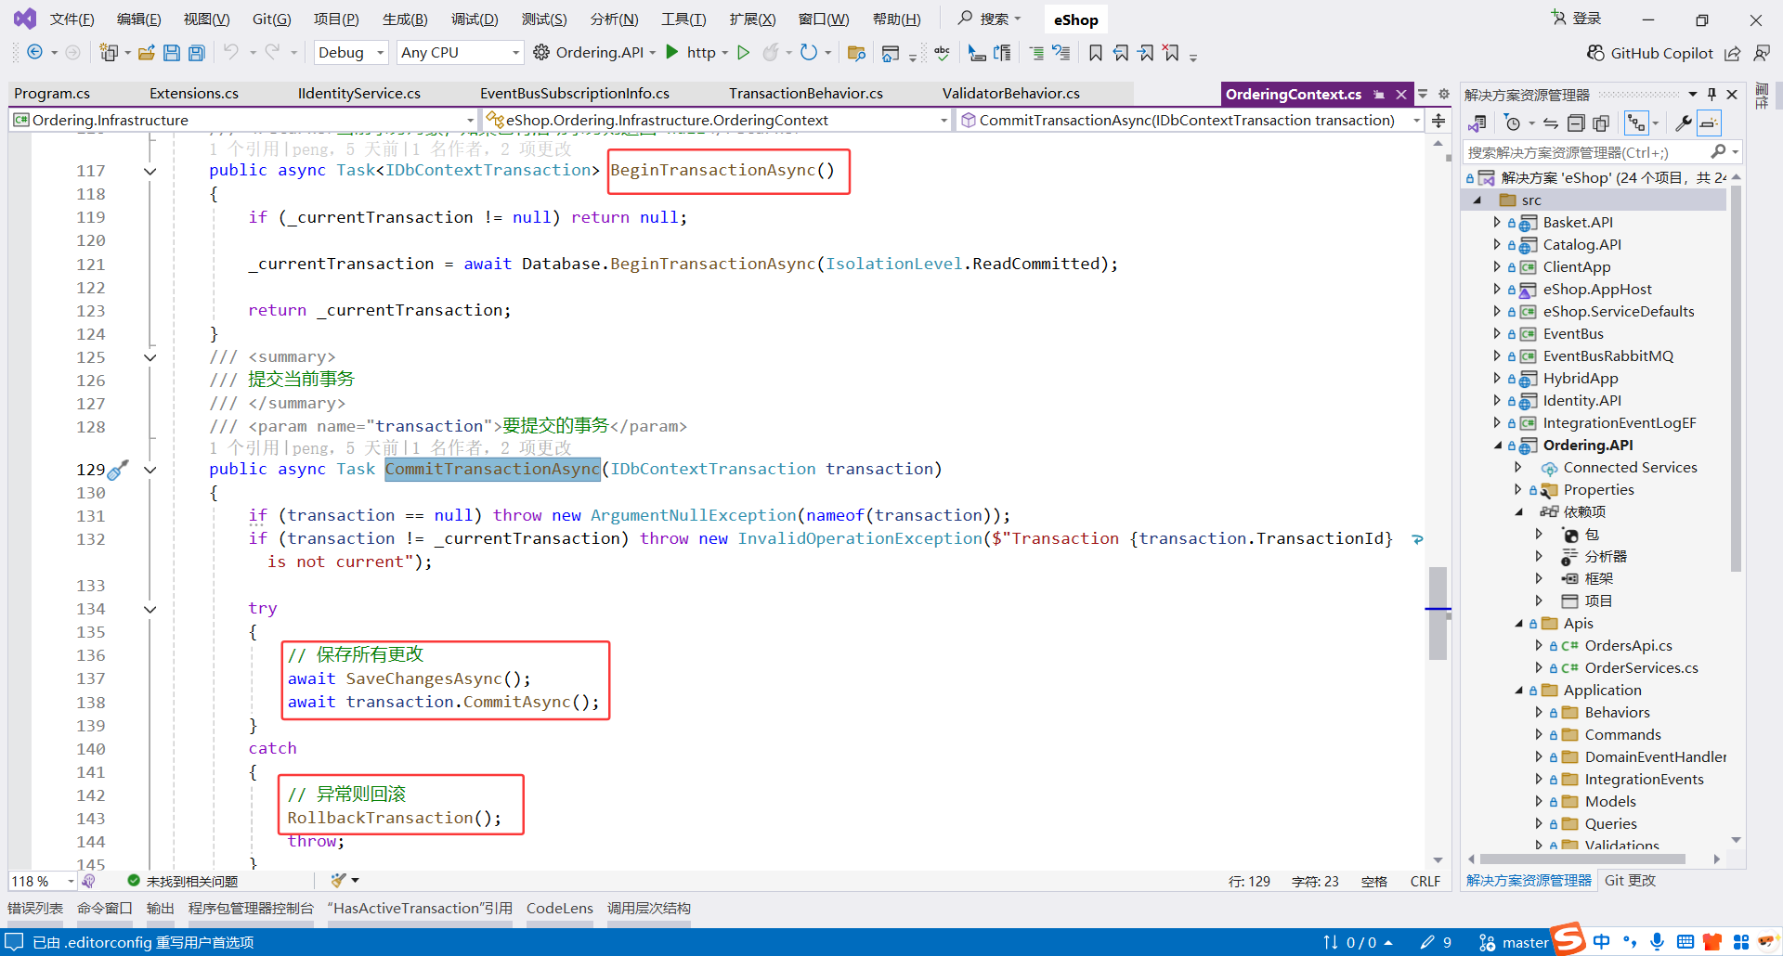Click the pending changes filter clock icon

coord(1513,123)
